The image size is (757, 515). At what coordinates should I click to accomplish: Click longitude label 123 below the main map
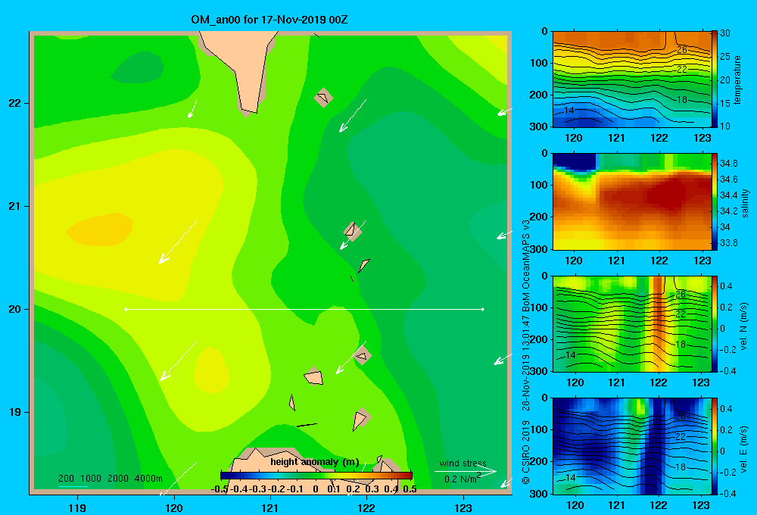(x=463, y=507)
